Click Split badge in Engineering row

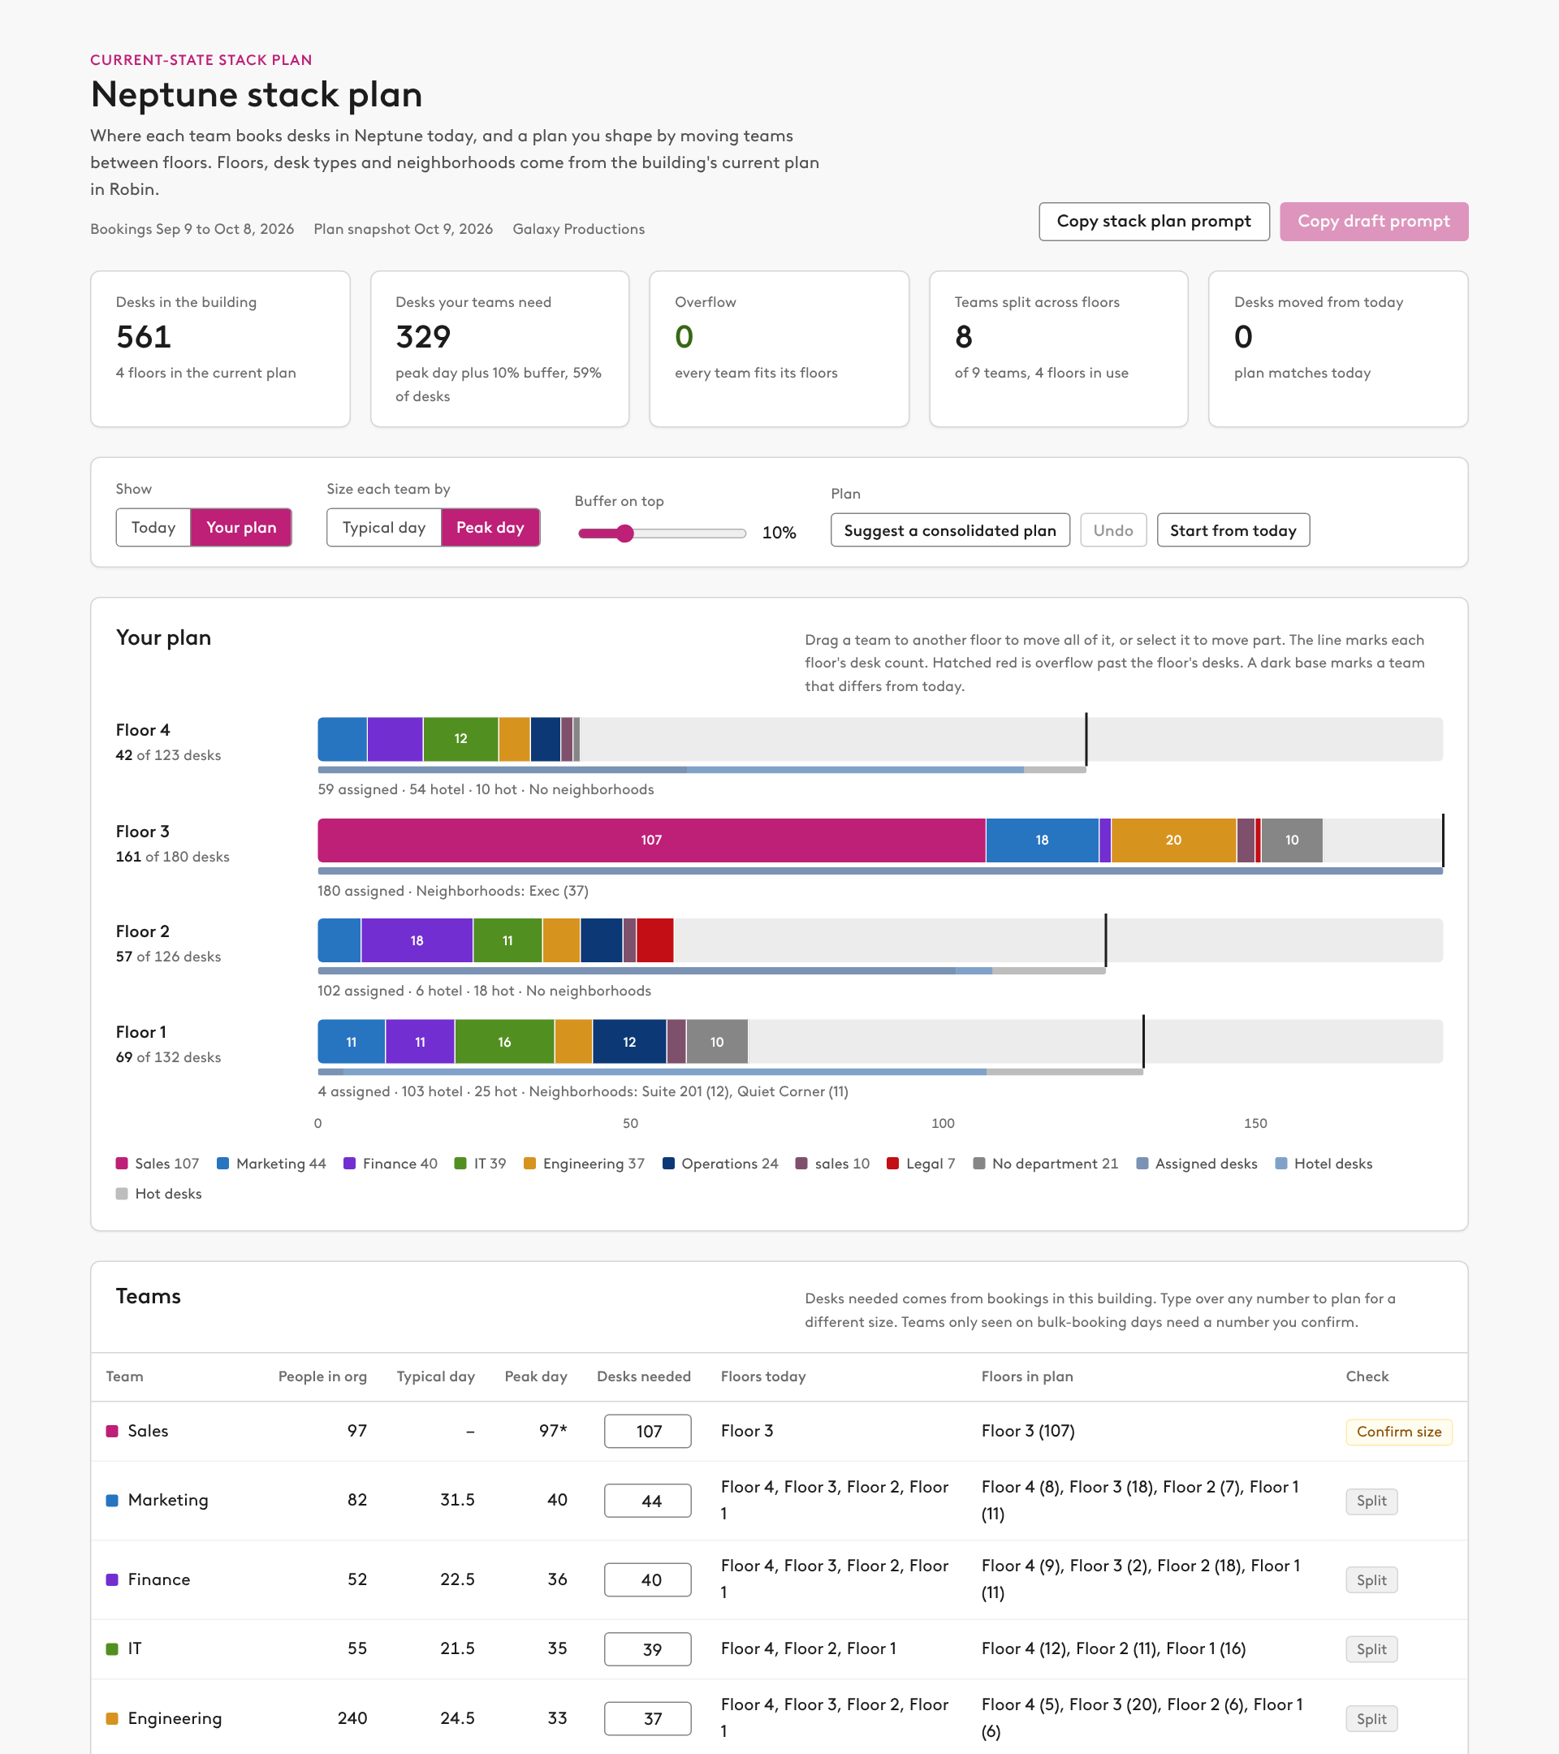point(1371,1719)
